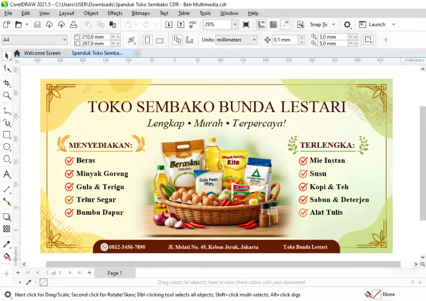Open the Effects menu
The height and width of the screenshot is (301, 426).
115,13
